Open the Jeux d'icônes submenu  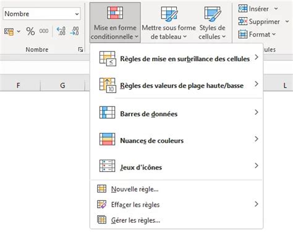pos(177,166)
